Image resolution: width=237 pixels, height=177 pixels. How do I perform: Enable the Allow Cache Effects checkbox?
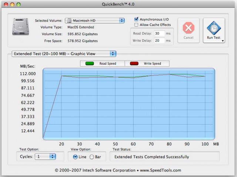136,25
